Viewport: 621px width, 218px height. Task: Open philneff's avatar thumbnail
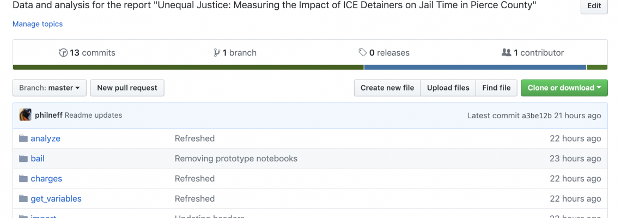26,115
